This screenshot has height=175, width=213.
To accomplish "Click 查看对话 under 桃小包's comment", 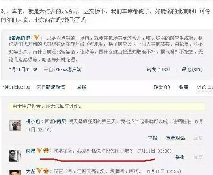I will click(175, 138).
